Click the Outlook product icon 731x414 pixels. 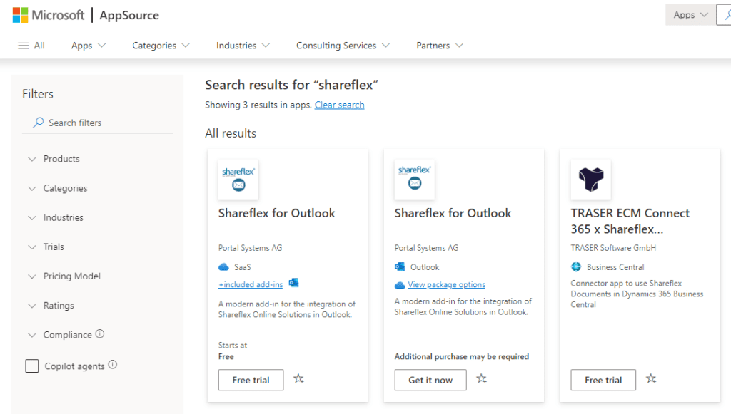[400, 267]
